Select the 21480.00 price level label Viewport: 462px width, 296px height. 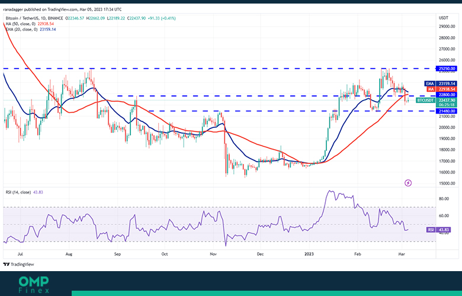[x=446, y=111]
